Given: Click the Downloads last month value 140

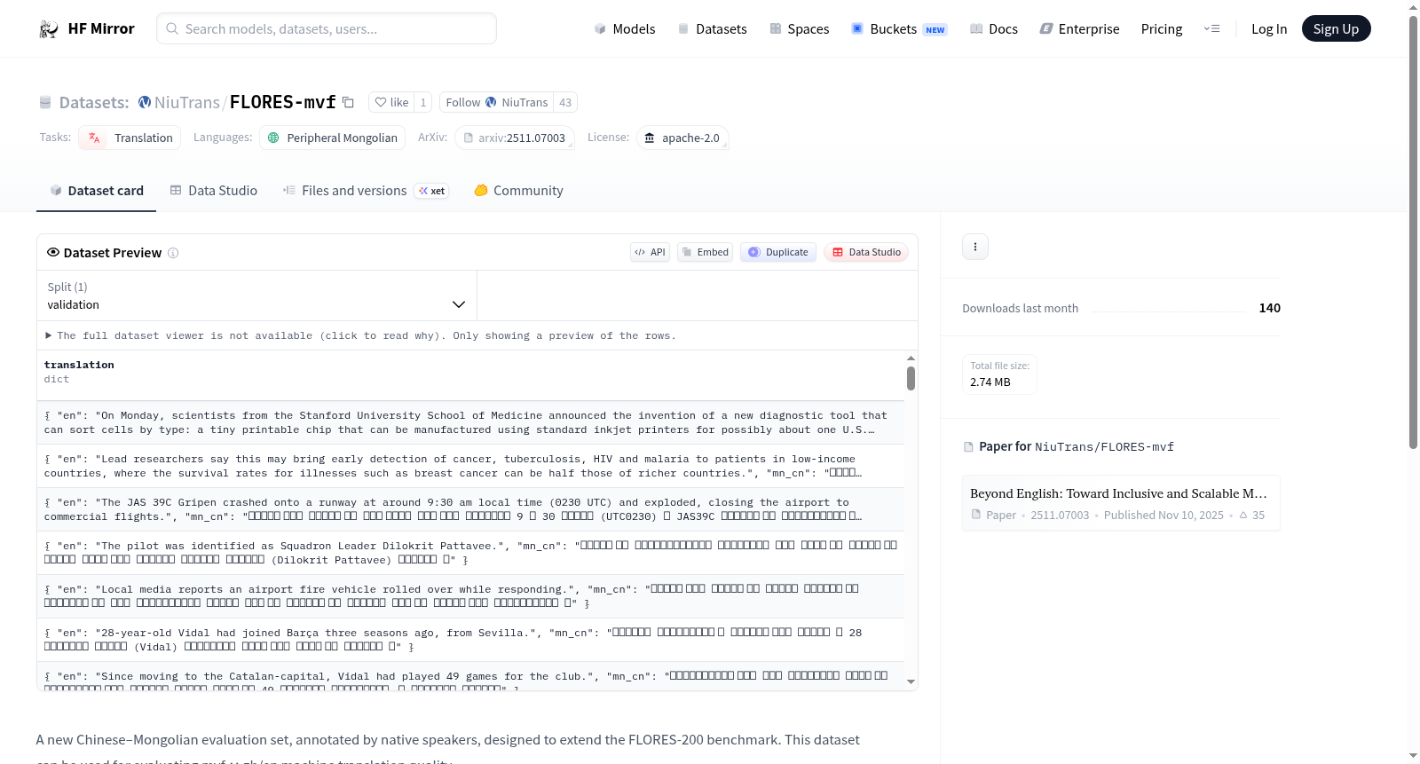Looking at the screenshot, I should [1270, 309].
